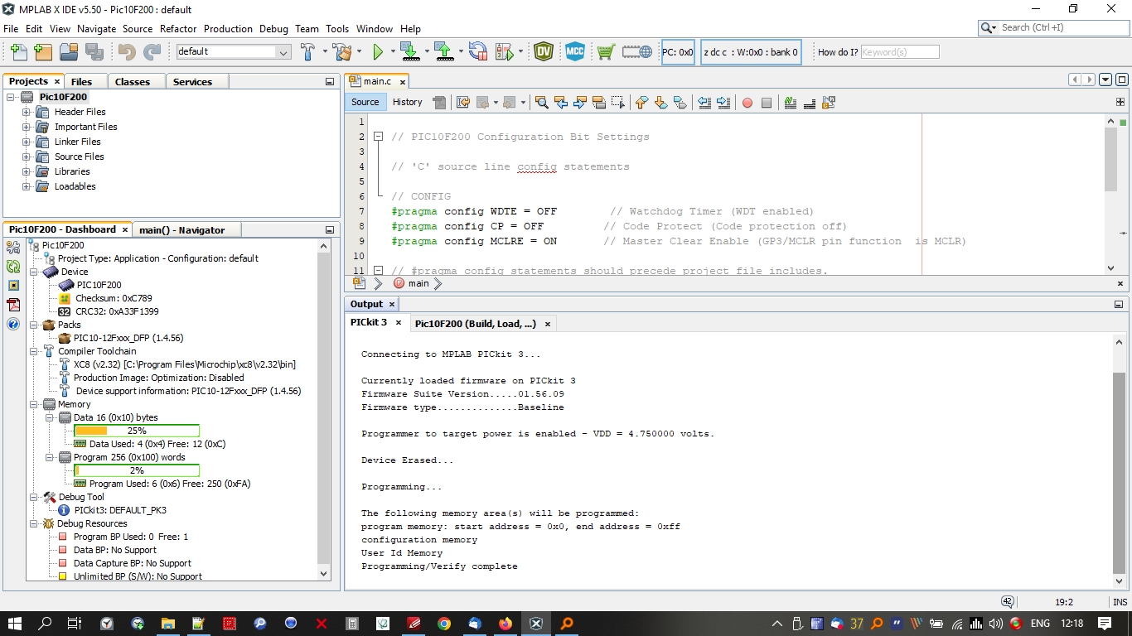The image size is (1132, 636).
Task: Click the Stop Macro Recording square icon
Action: [x=767, y=103]
